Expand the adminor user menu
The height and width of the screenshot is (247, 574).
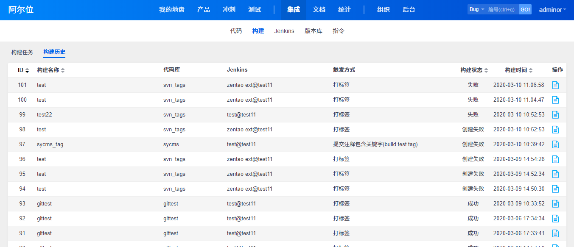[x=552, y=10]
